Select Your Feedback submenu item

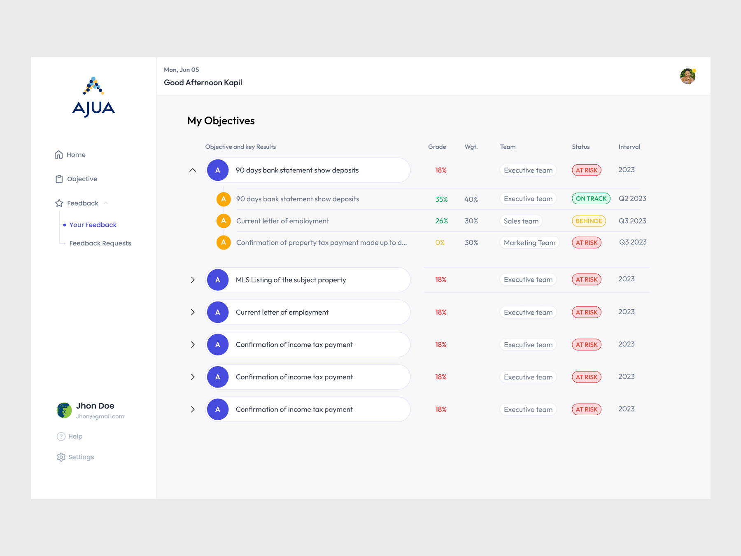93,225
